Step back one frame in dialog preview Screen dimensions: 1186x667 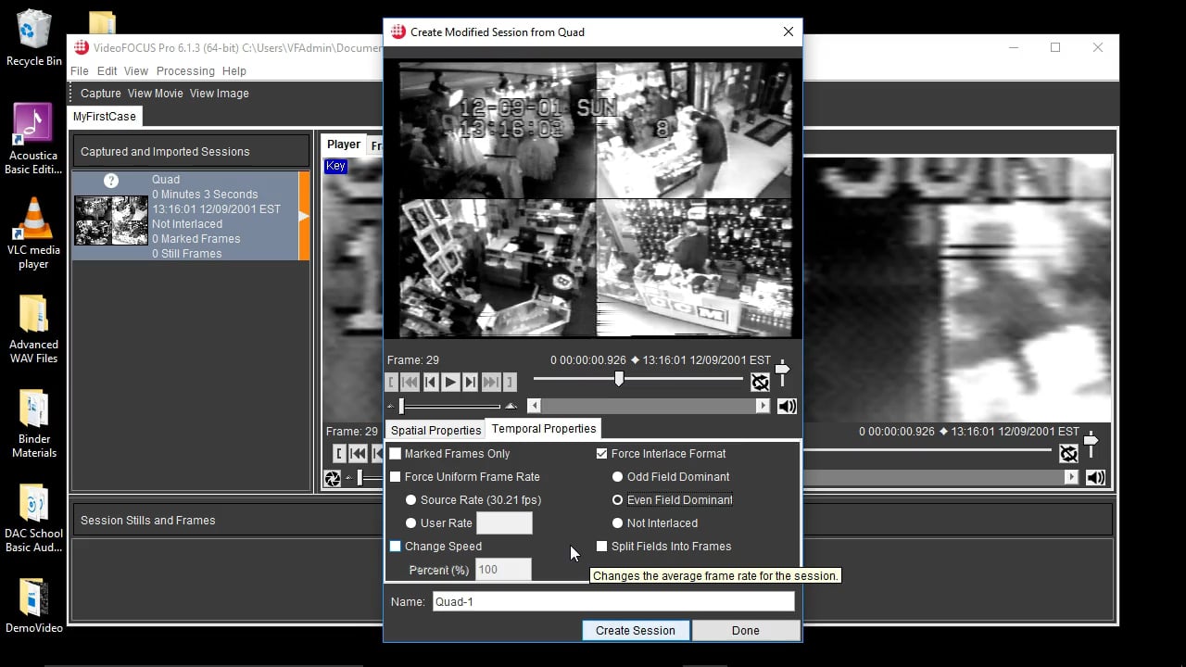tap(430, 382)
